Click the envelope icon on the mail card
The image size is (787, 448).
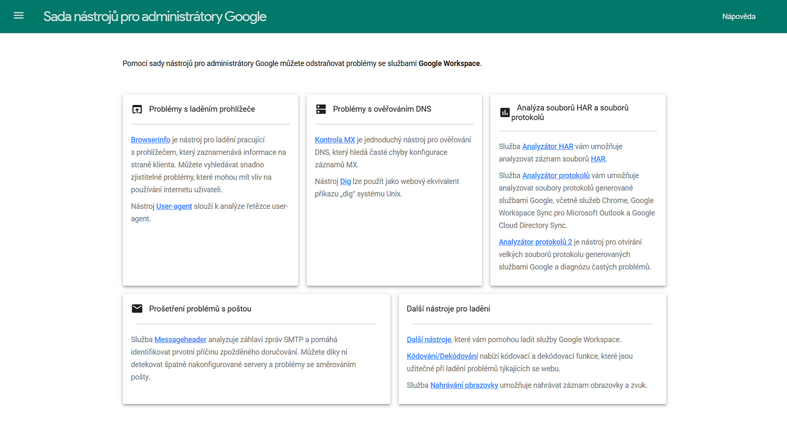[x=137, y=308]
